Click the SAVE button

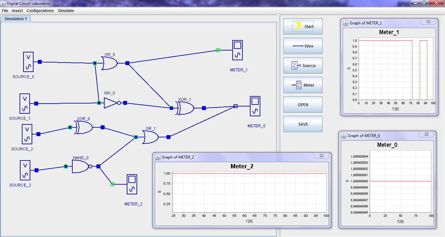pyautogui.click(x=303, y=124)
